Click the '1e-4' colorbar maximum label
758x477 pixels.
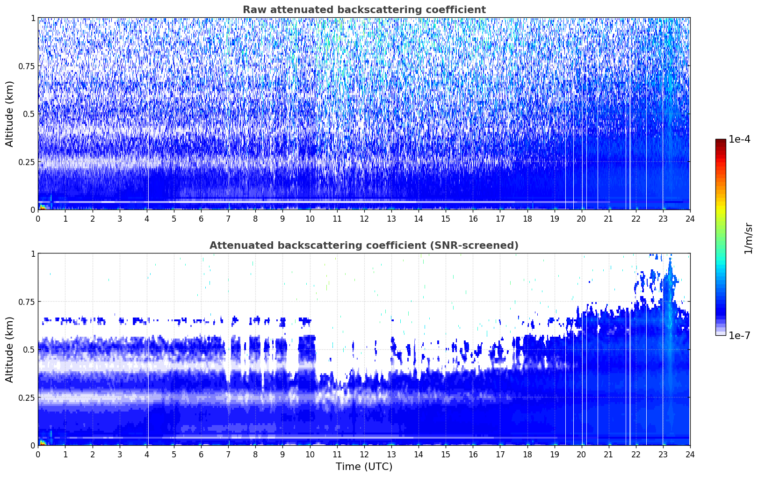pyautogui.click(x=739, y=139)
